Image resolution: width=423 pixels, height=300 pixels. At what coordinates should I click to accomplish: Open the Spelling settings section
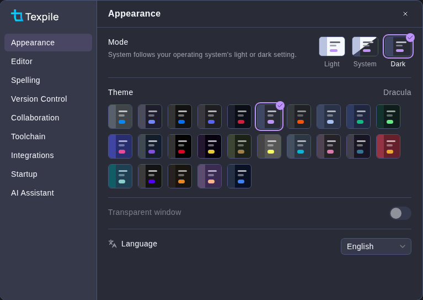coord(49,80)
